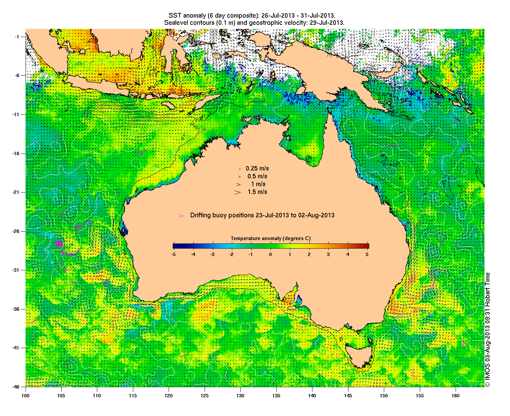This screenshot has width=510, height=416.
Task: Click the 1 m/s velocity legend label
Action: [x=258, y=184]
